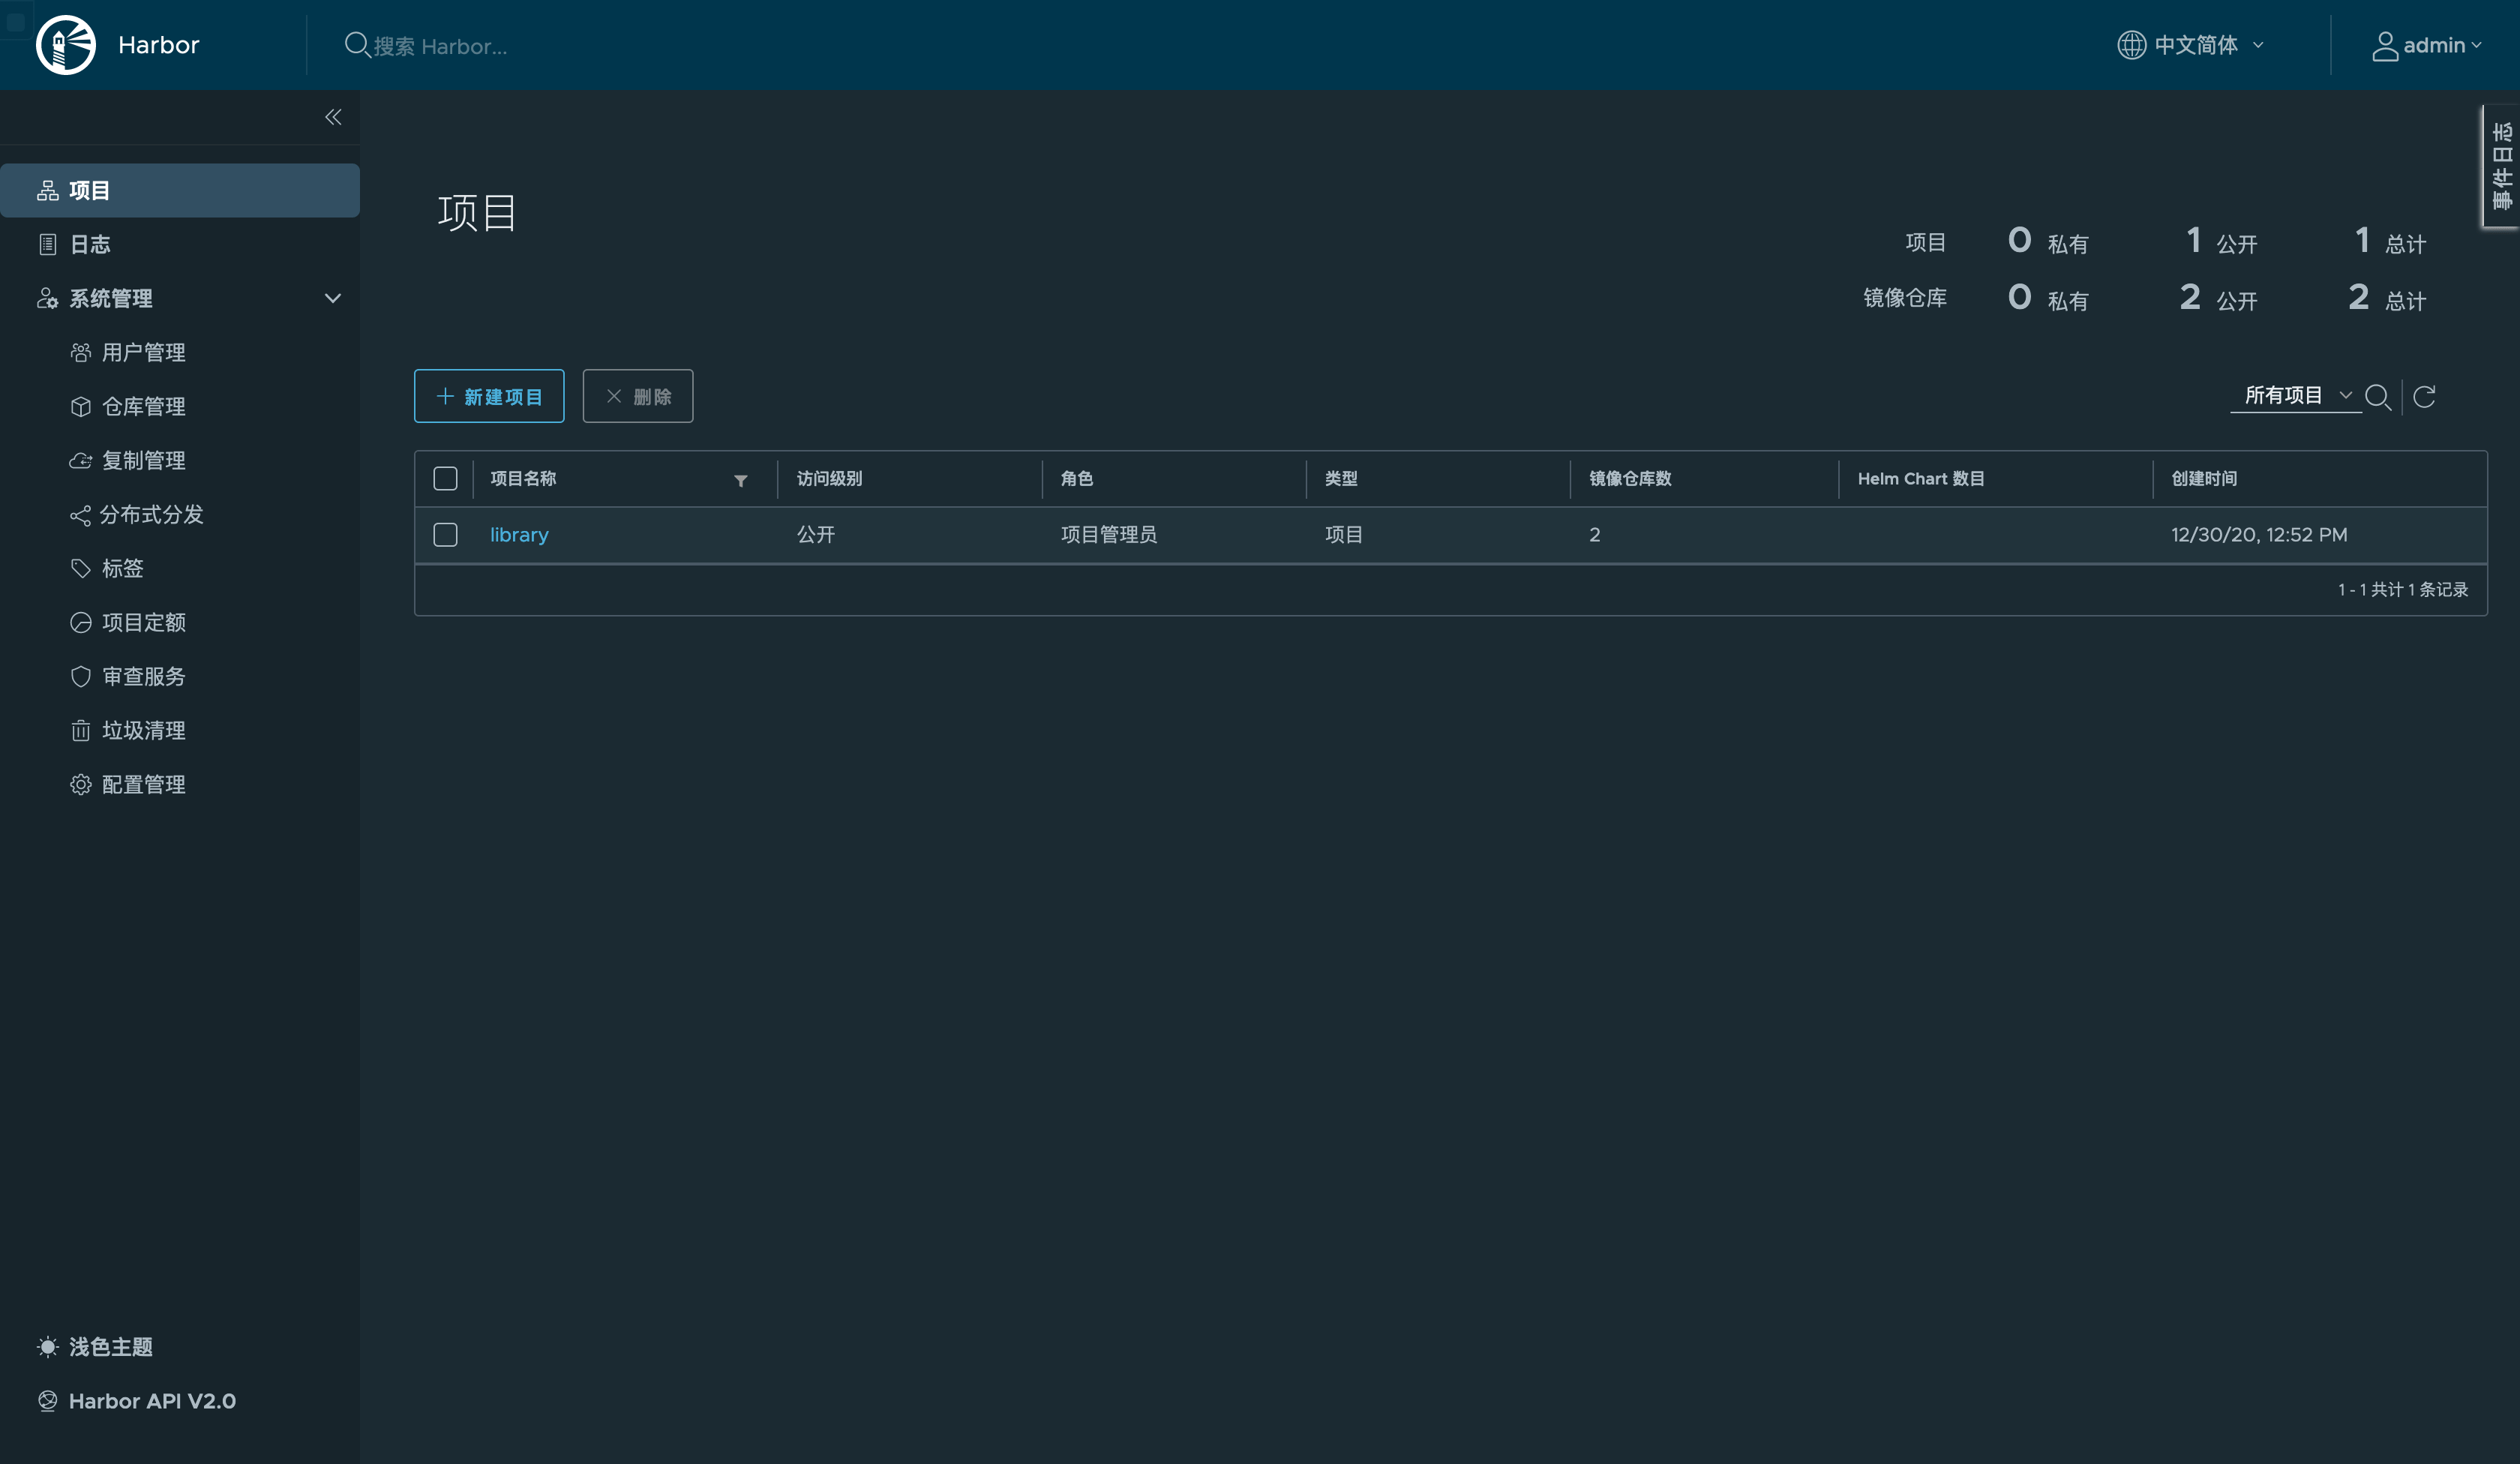Click the 搜索 Harbor search field
Screen dimensions: 2520x1464
[440, 46]
